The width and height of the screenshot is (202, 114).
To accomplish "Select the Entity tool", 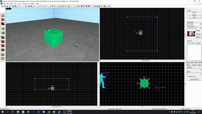I will [x=3, y=28].
